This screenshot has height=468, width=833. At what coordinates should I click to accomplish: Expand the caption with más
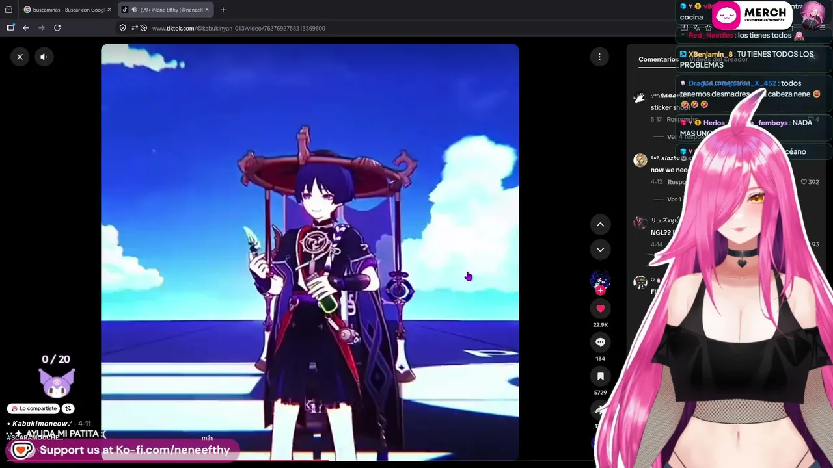tap(208, 438)
